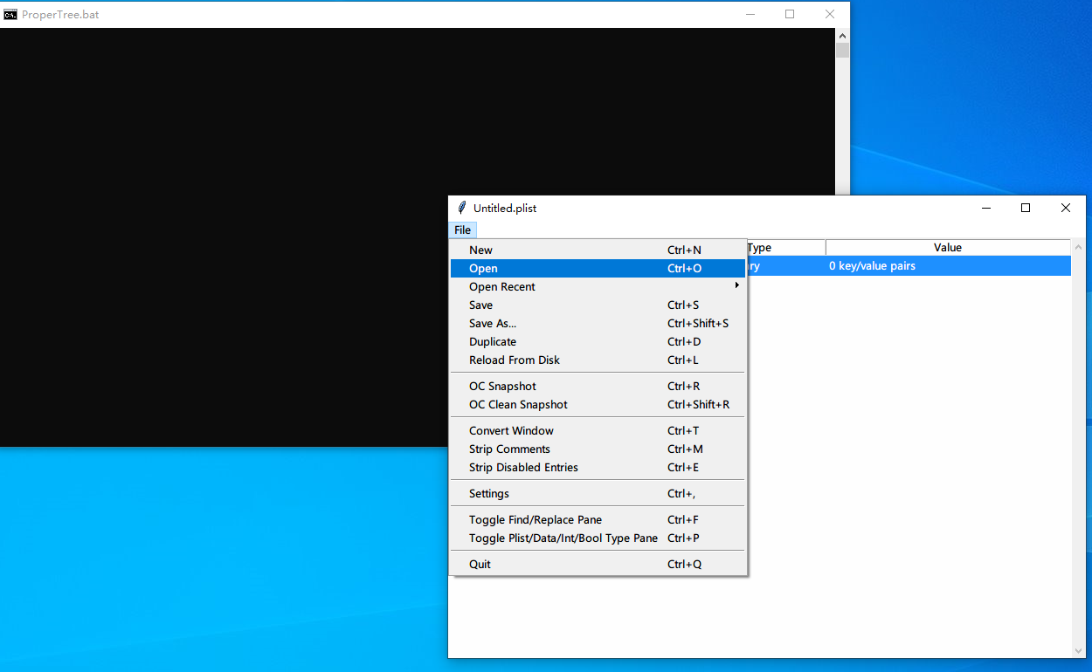Select New in the File menu
This screenshot has width=1092, height=672.
(x=480, y=250)
